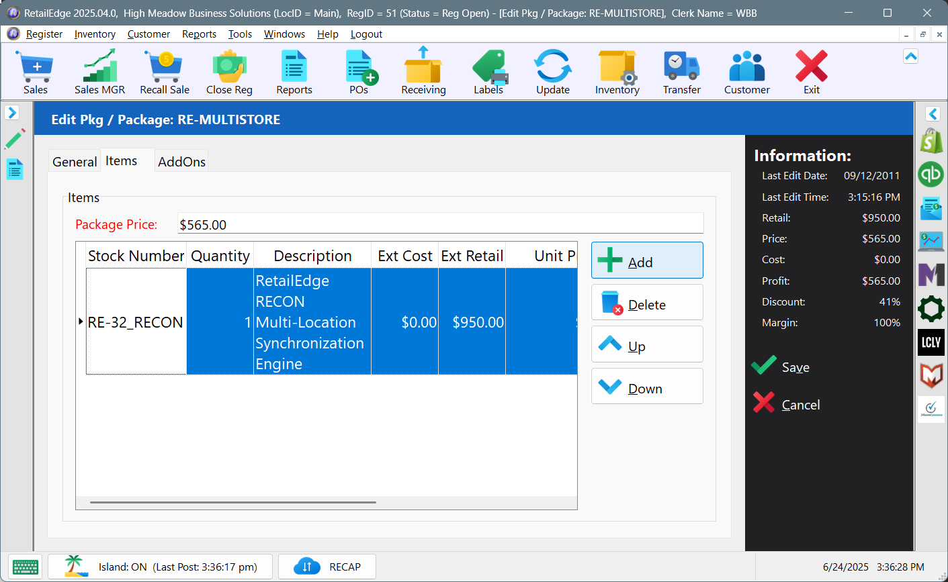Click the $0.00 Ext Cost cell
948x582 pixels.
pyautogui.click(x=404, y=322)
